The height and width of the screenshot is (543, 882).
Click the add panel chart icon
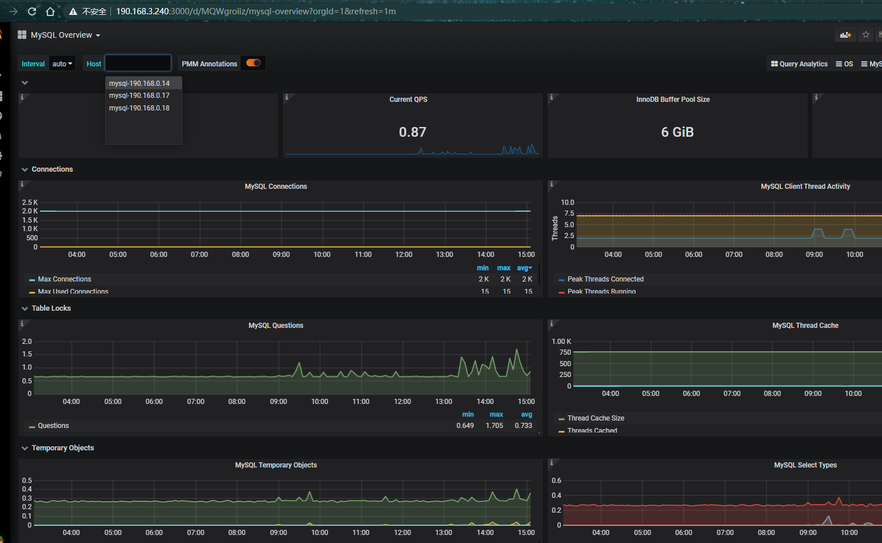coord(845,35)
